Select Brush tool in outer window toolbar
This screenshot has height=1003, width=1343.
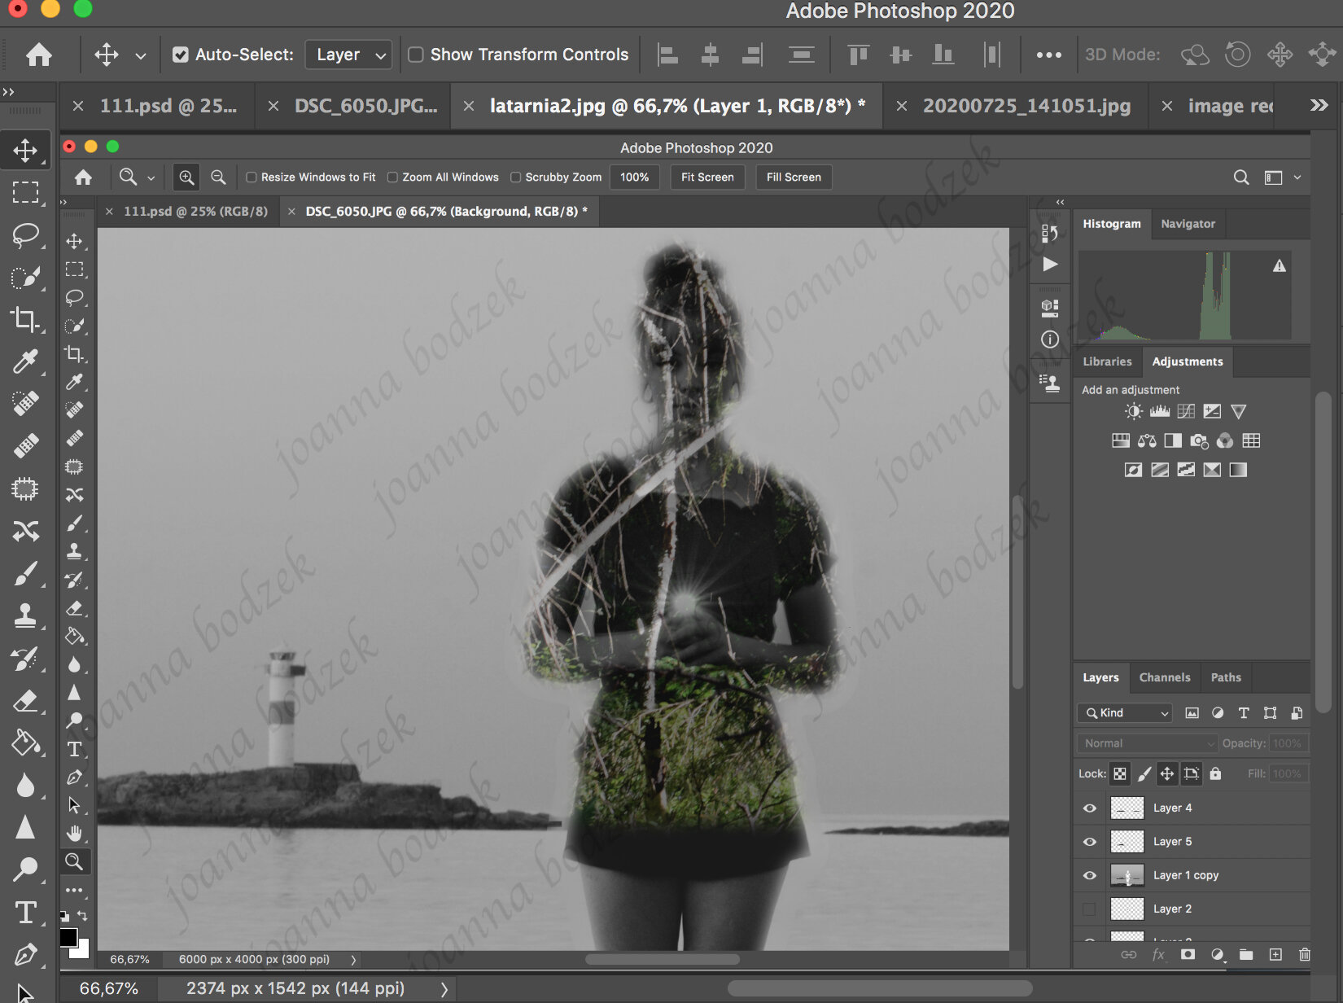click(x=25, y=573)
